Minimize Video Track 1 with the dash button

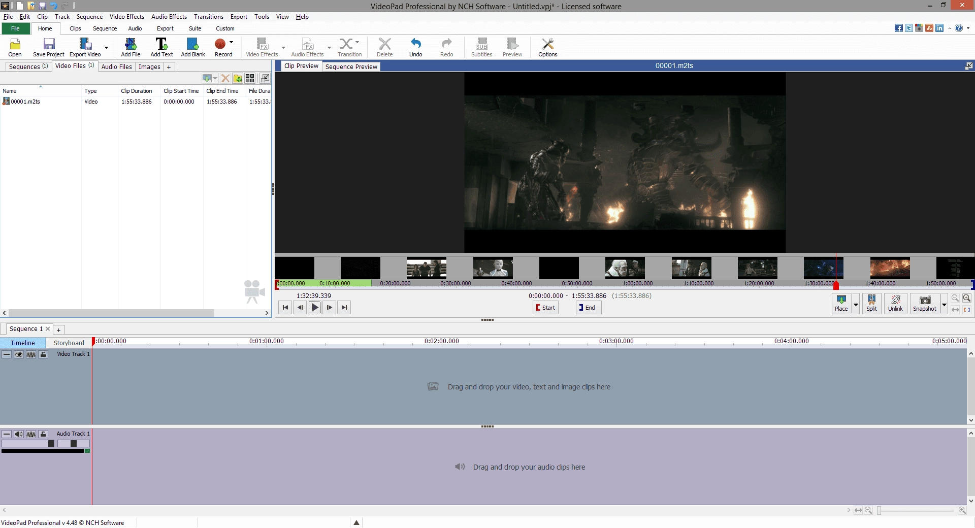click(x=7, y=354)
